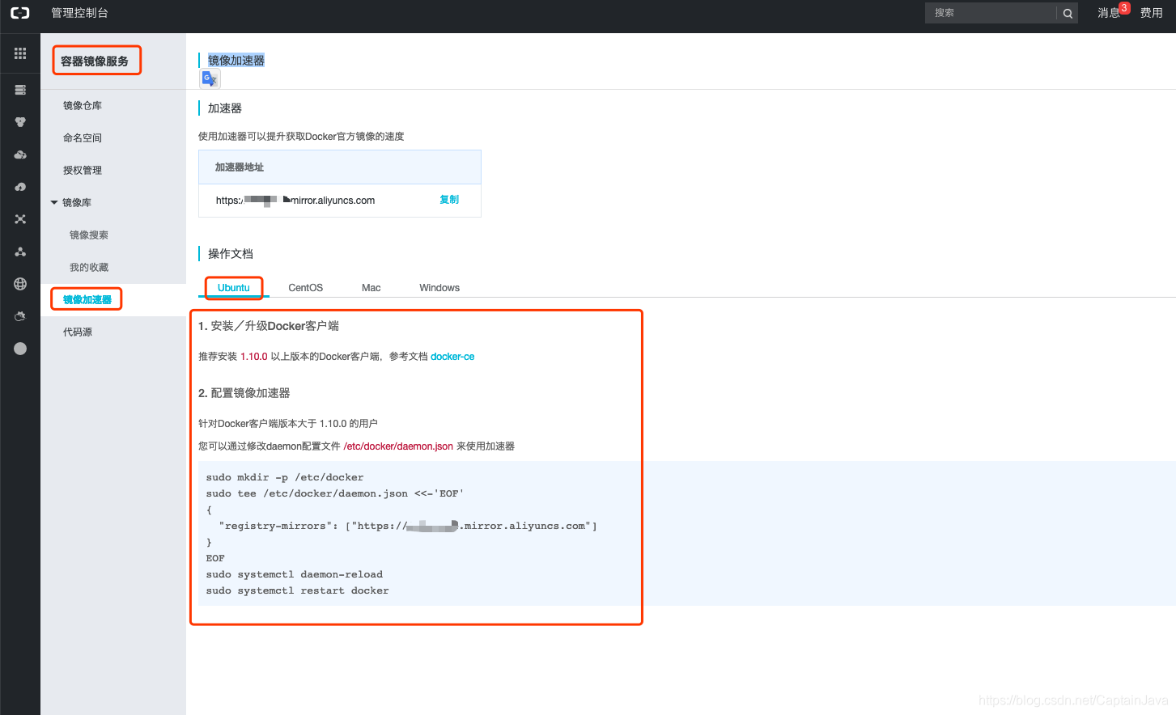Open 镜像搜索 submenu item
Screen dimensions: 1176x715
click(x=89, y=235)
